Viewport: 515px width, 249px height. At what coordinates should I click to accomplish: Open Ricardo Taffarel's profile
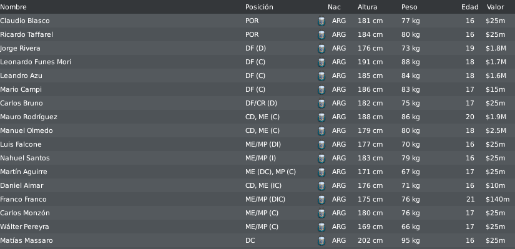point(26,34)
